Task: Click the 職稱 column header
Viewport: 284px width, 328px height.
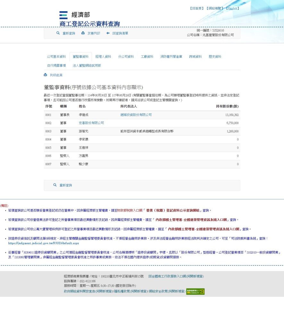Action: click(x=63, y=106)
